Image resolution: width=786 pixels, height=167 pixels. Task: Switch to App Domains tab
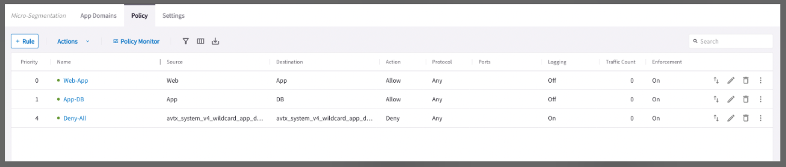98,15
